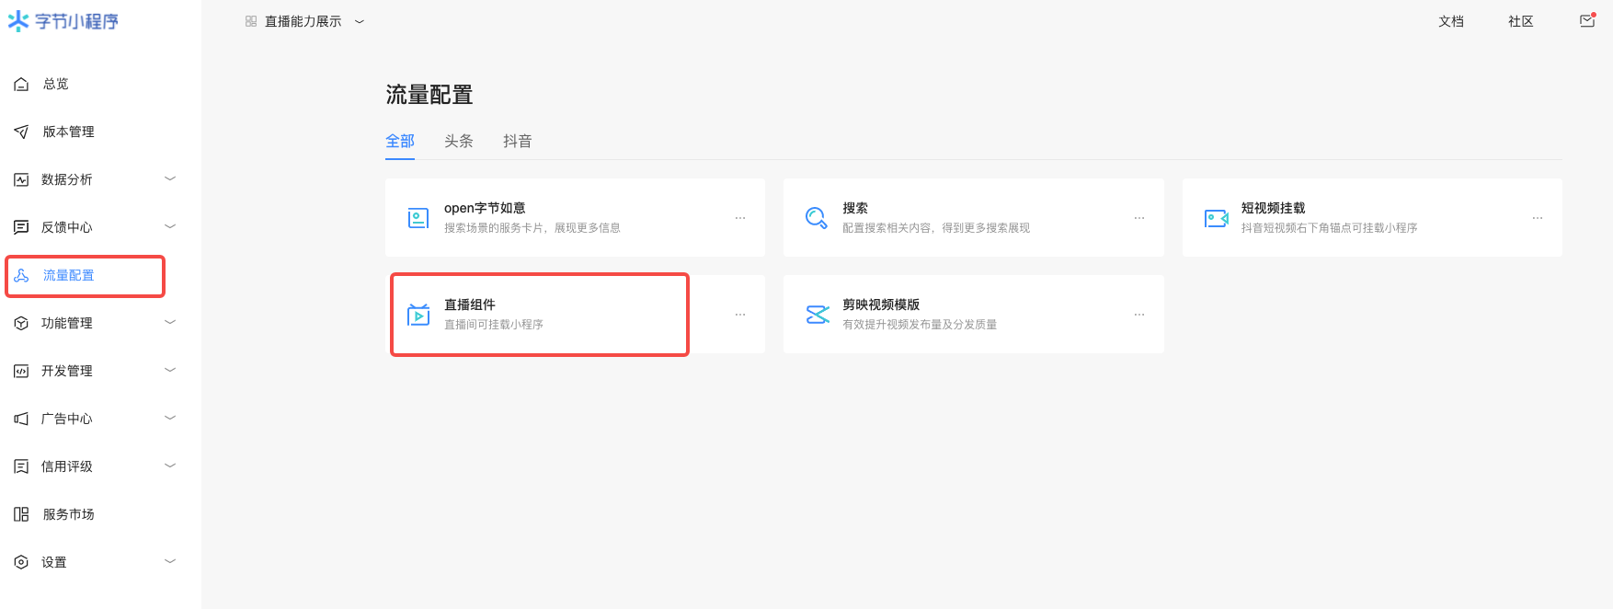Click the 广告中心 sidebar label
The height and width of the screenshot is (609, 1613).
(x=67, y=419)
